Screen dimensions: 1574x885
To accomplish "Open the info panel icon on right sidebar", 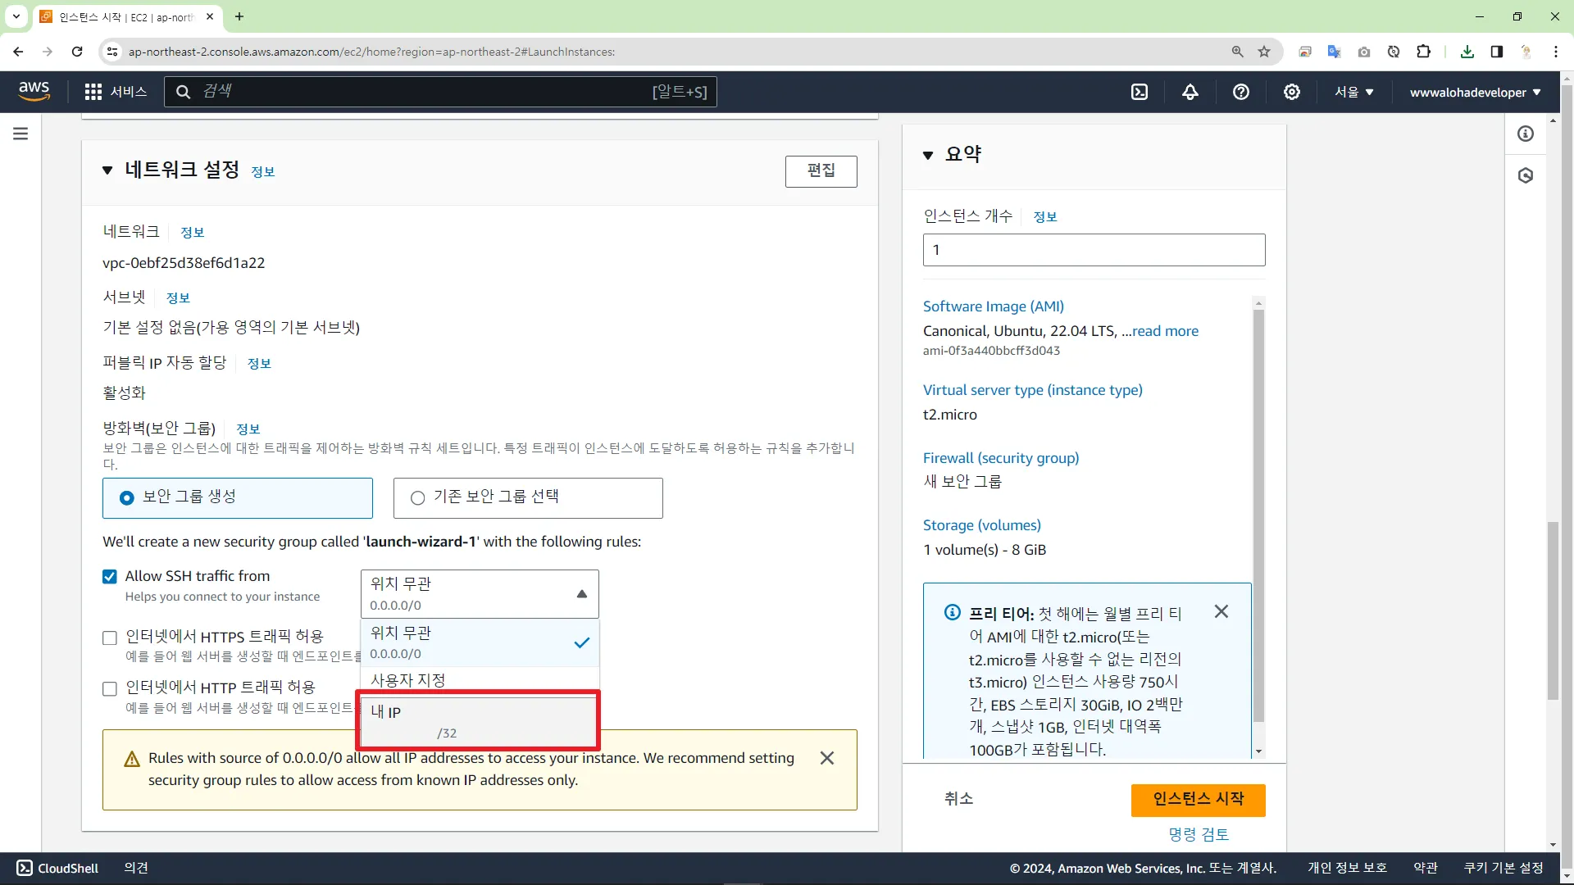I will [x=1526, y=134].
